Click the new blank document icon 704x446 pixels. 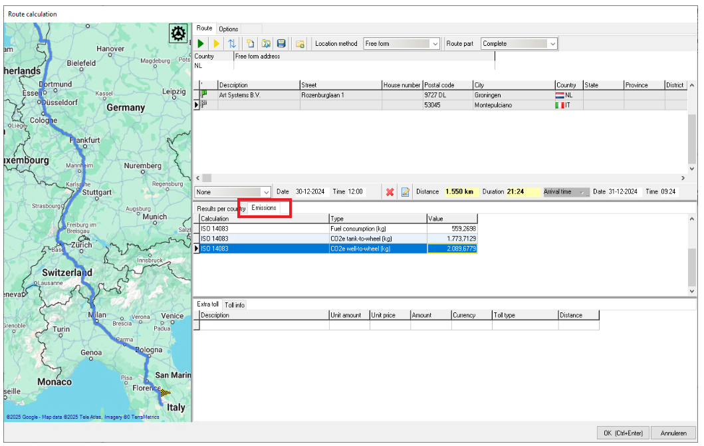coord(251,44)
